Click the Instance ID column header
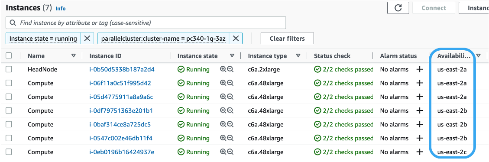Image resolution: width=489 pixels, height=162 pixels. (105, 56)
